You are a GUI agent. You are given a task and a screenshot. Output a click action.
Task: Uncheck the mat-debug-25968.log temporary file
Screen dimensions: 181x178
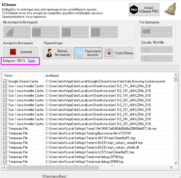pos(5,162)
